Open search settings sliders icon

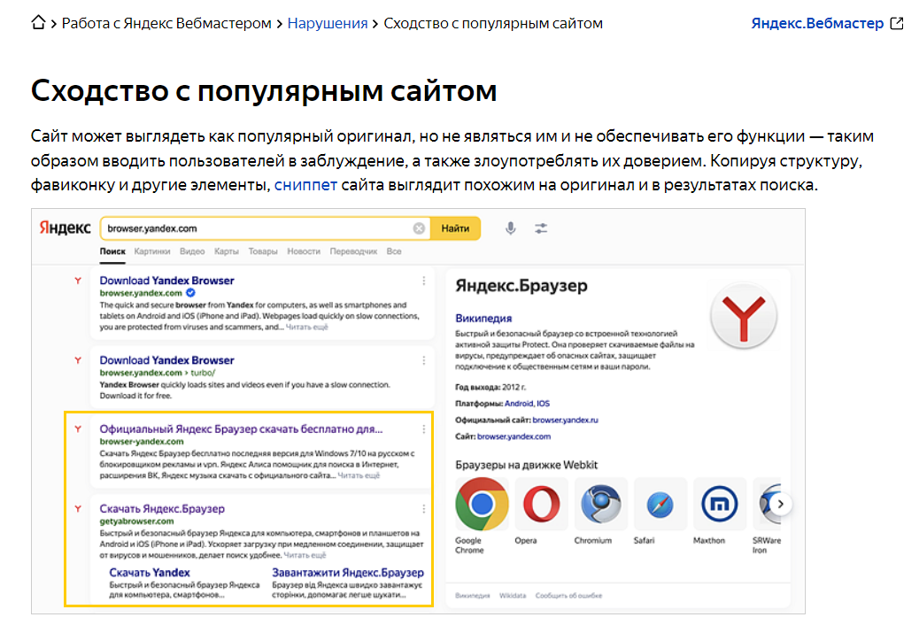[x=541, y=228]
